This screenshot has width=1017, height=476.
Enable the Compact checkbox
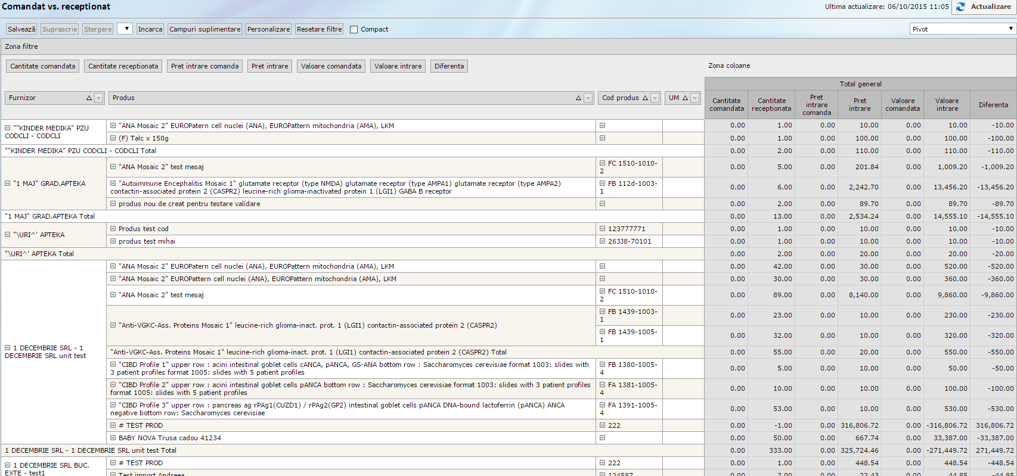tap(354, 29)
